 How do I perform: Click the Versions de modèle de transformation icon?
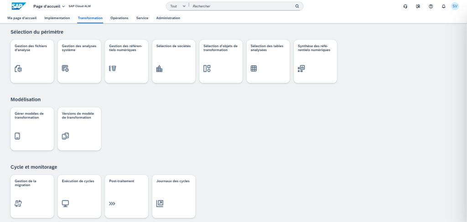[66, 136]
